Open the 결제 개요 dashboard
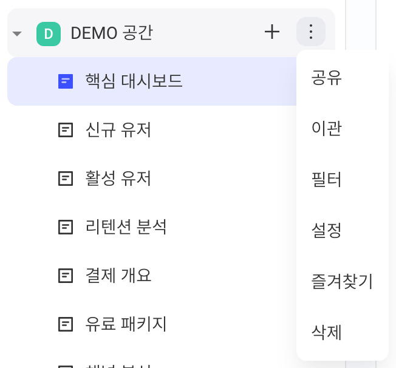This screenshot has height=368, width=396. tap(118, 275)
